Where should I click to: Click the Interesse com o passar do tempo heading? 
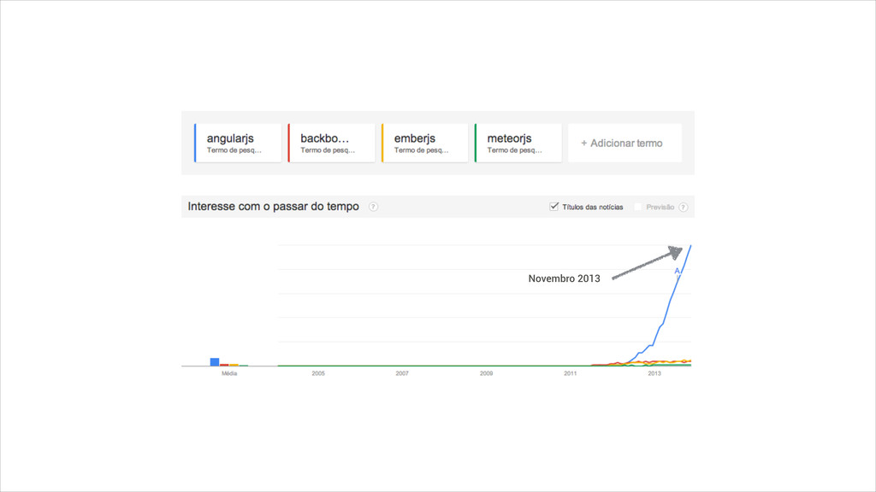click(x=273, y=207)
